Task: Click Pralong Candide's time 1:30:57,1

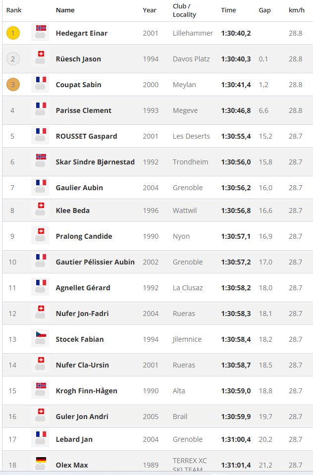Action: (236, 236)
